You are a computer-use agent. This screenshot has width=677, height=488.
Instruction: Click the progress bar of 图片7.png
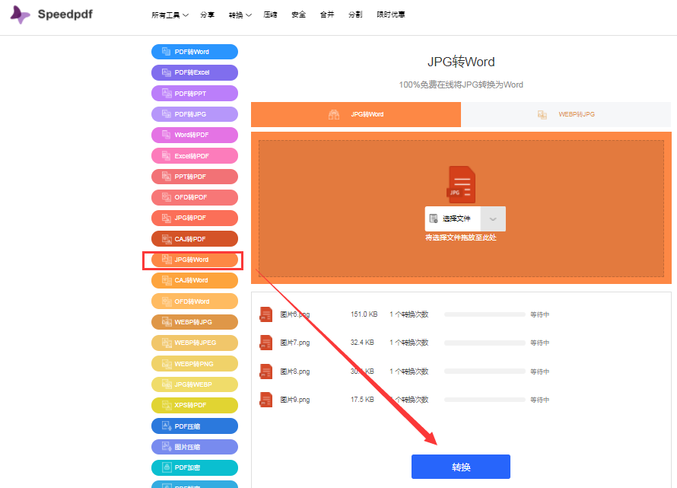point(485,343)
